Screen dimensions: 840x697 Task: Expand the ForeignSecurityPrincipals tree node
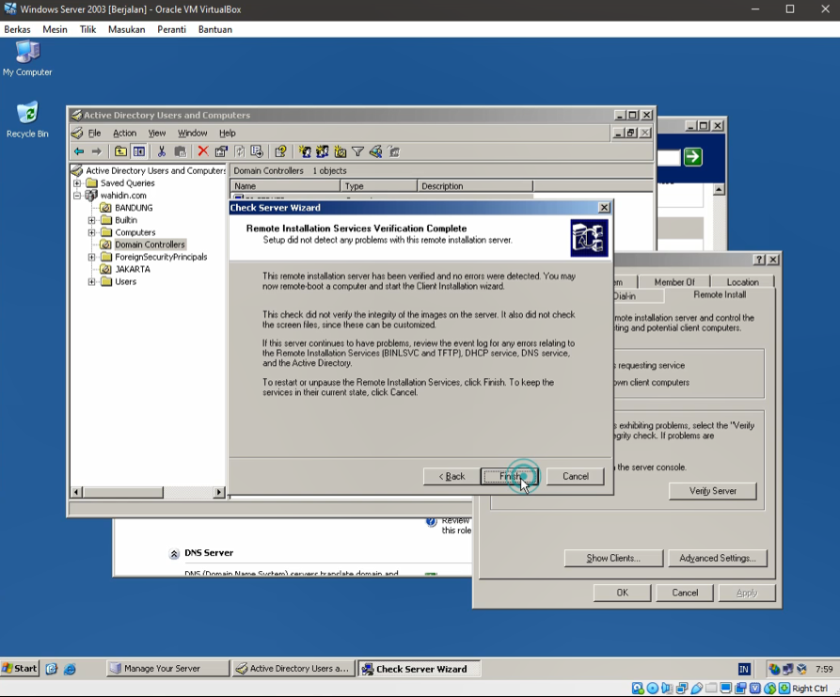pyautogui.click(x=91, y=257)
